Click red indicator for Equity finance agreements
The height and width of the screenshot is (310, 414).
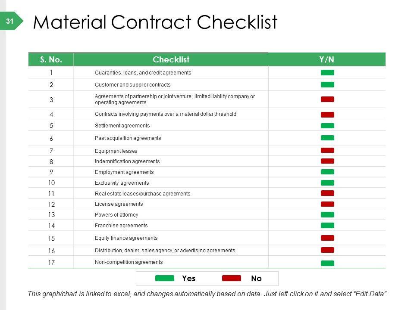point(327,238)
